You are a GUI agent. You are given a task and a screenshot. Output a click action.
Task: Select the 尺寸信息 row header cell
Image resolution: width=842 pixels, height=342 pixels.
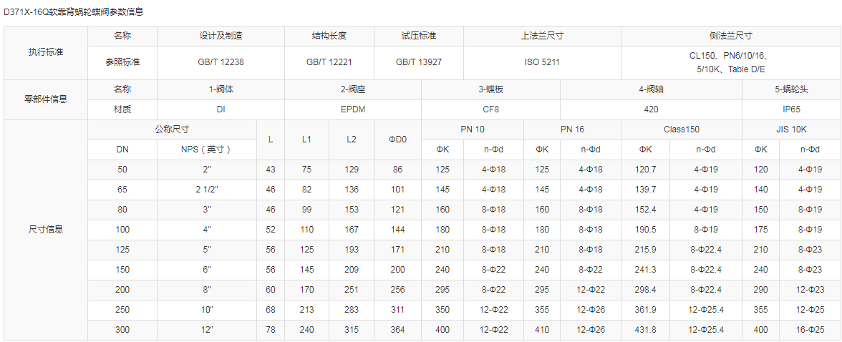pos(45,230)
